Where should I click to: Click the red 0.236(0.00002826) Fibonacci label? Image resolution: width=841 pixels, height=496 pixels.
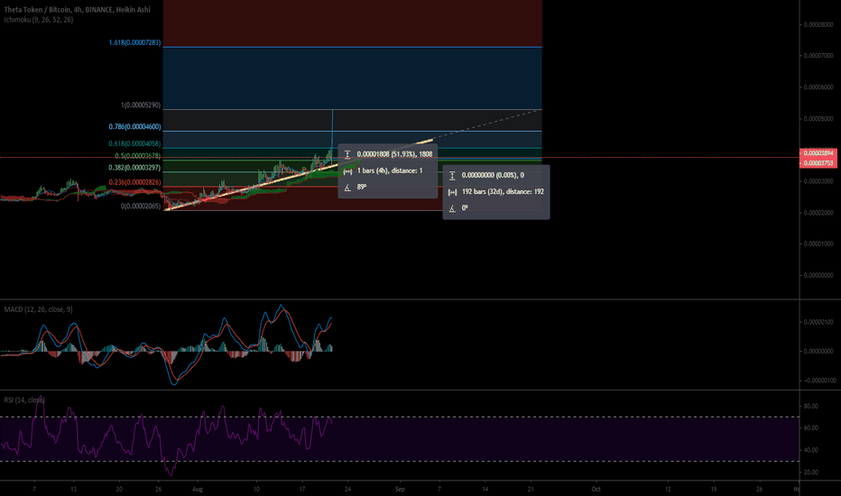[134, 182]
